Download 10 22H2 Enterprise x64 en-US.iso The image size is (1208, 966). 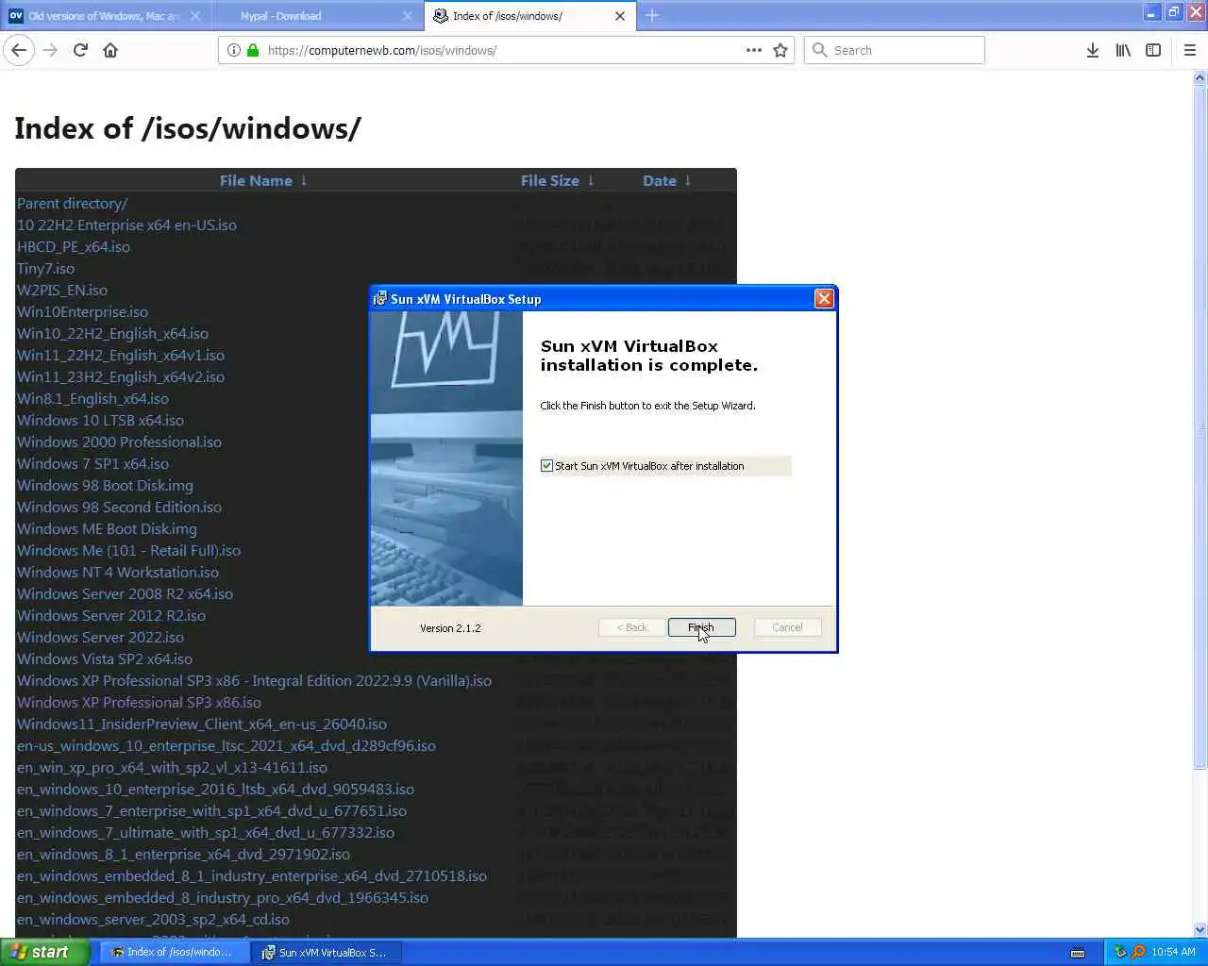click(126, 225)
